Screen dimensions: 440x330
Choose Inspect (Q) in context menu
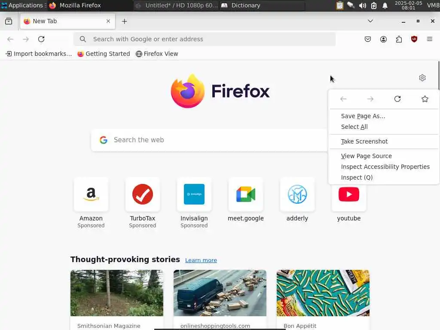[384, 177]
